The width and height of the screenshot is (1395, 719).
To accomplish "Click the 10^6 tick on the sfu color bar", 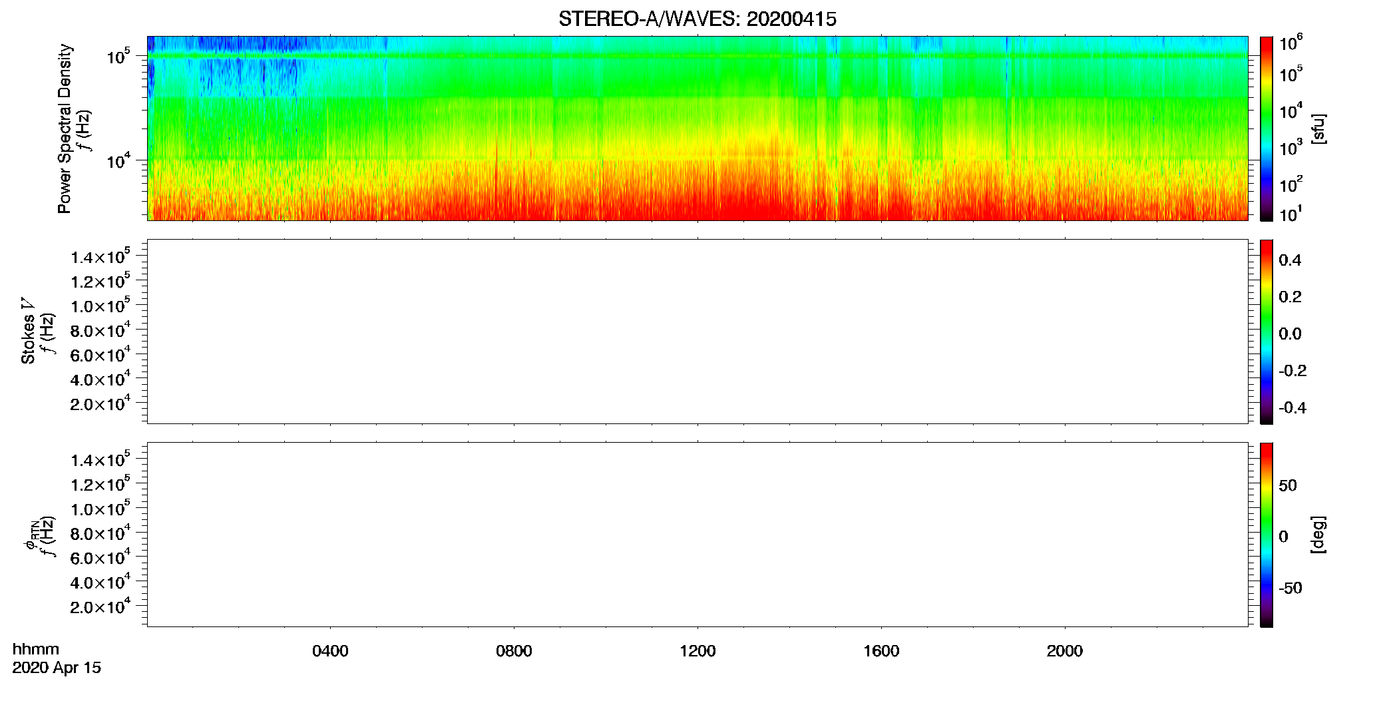I will pos(1291,43).
